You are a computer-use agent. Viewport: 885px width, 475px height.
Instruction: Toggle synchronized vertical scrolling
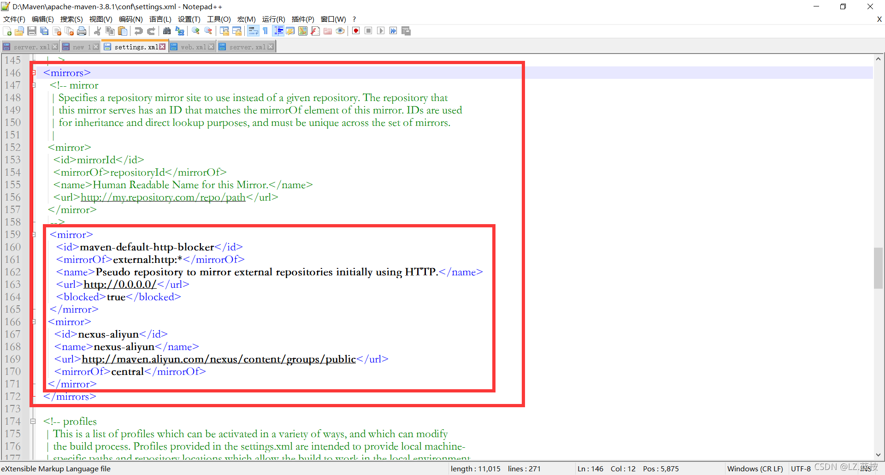click(224, 31)
